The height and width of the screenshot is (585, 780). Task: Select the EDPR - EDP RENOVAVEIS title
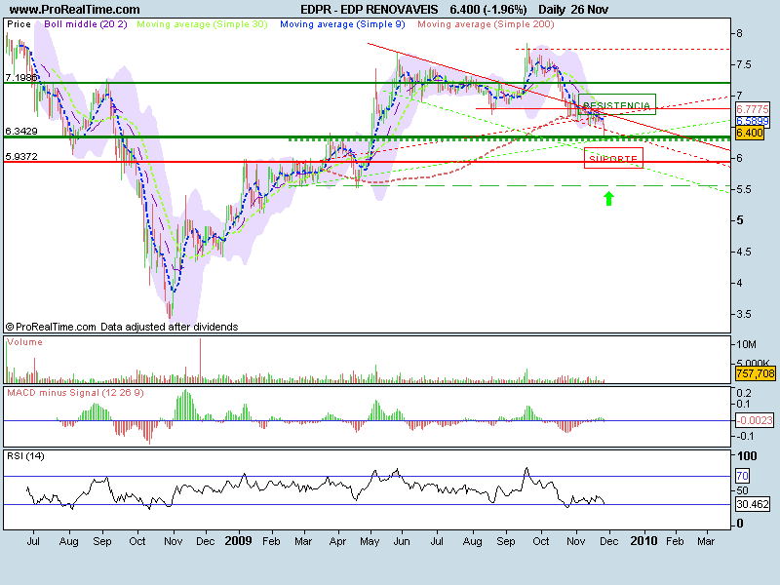tap(370, 10)
